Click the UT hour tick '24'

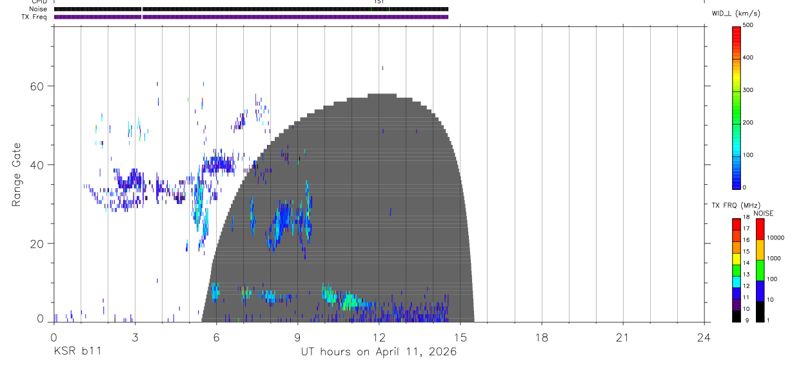pos(704,337)
